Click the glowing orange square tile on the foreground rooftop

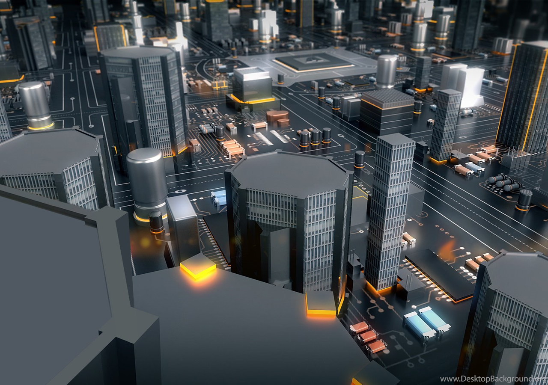coord(197,267)
